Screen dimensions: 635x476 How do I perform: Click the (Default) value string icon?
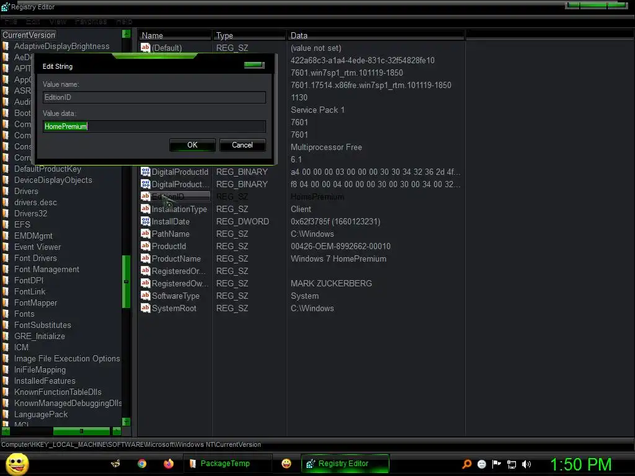point(145,47)
